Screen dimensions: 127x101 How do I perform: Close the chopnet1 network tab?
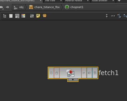(x=41, y=1)
